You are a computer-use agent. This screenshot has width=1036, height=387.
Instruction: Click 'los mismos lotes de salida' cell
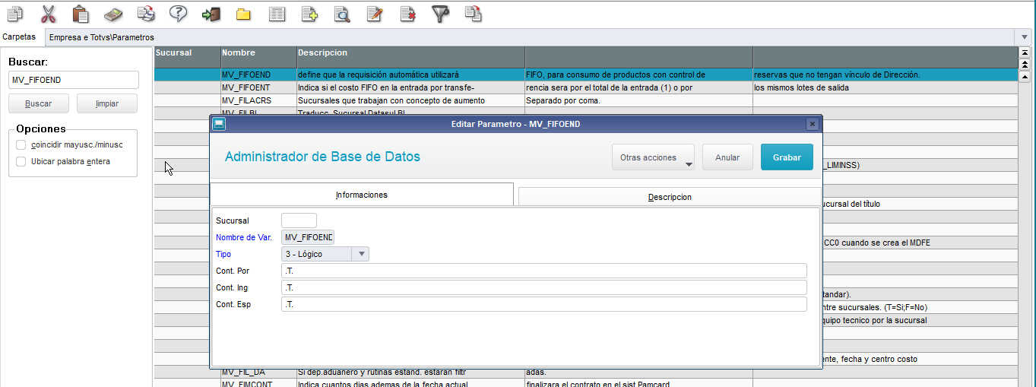[x=886, y=87]
